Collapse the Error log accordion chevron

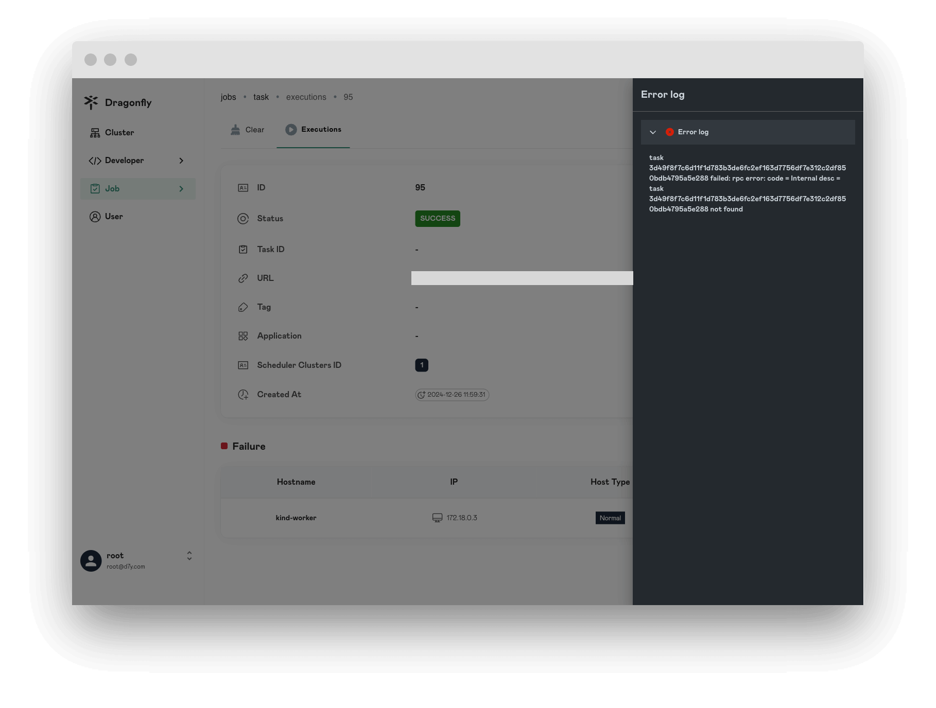653,132
